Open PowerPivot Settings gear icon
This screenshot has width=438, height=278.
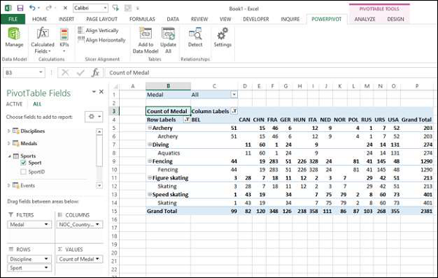coord(223,34)
